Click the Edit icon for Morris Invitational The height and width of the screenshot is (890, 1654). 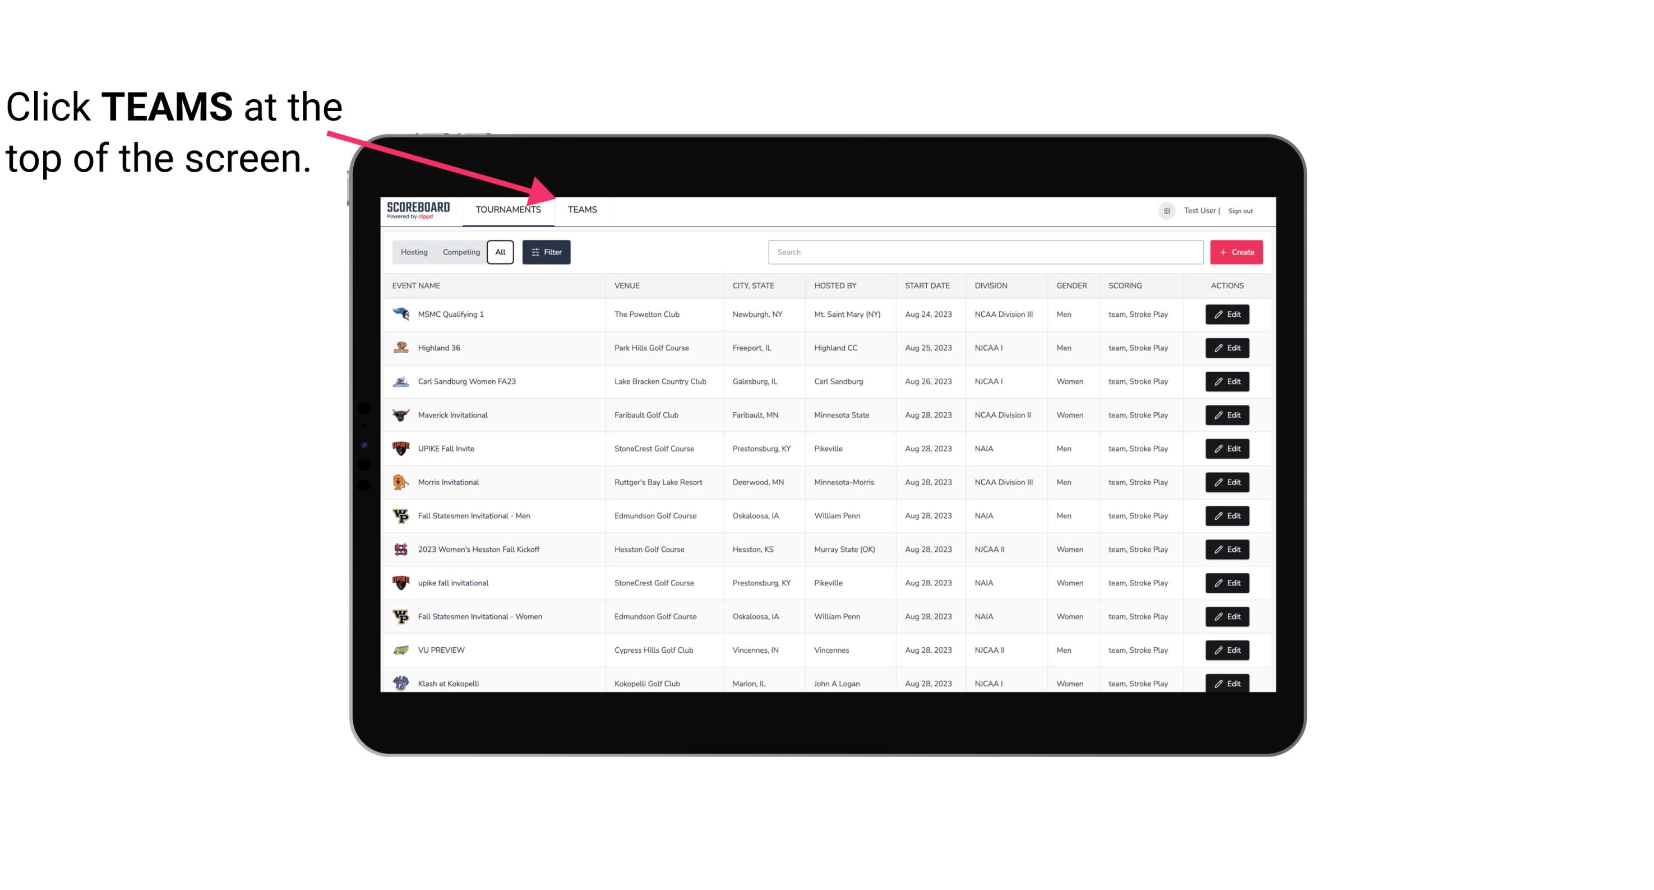pyautogui.click(x=1228, y=482)
